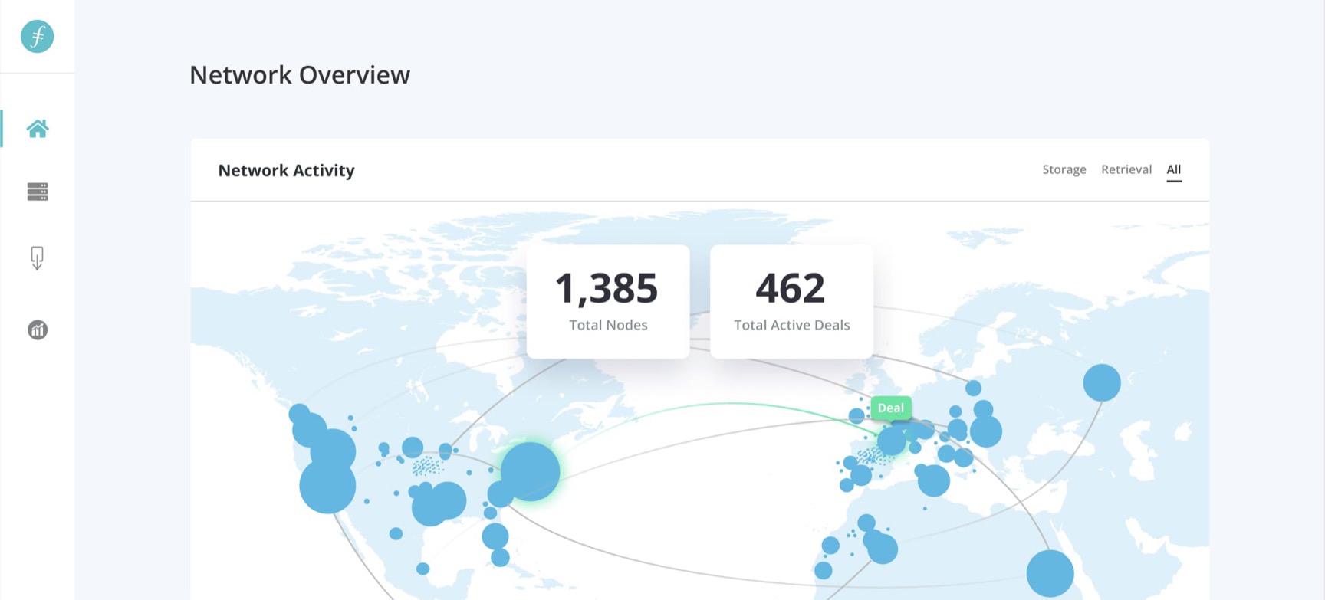Select the All activity filter
Image resolution: width=1325 pixels, height=600 pixels.
(1173, 169)
